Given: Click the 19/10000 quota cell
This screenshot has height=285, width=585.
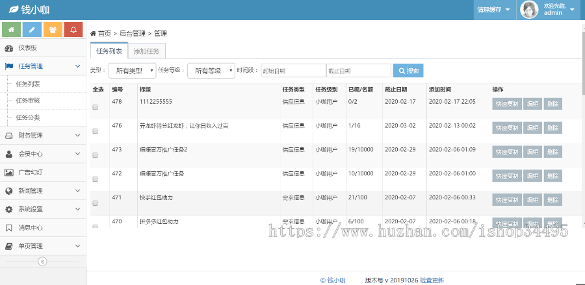Looking at the screenshot, I should tap(360, 150).
